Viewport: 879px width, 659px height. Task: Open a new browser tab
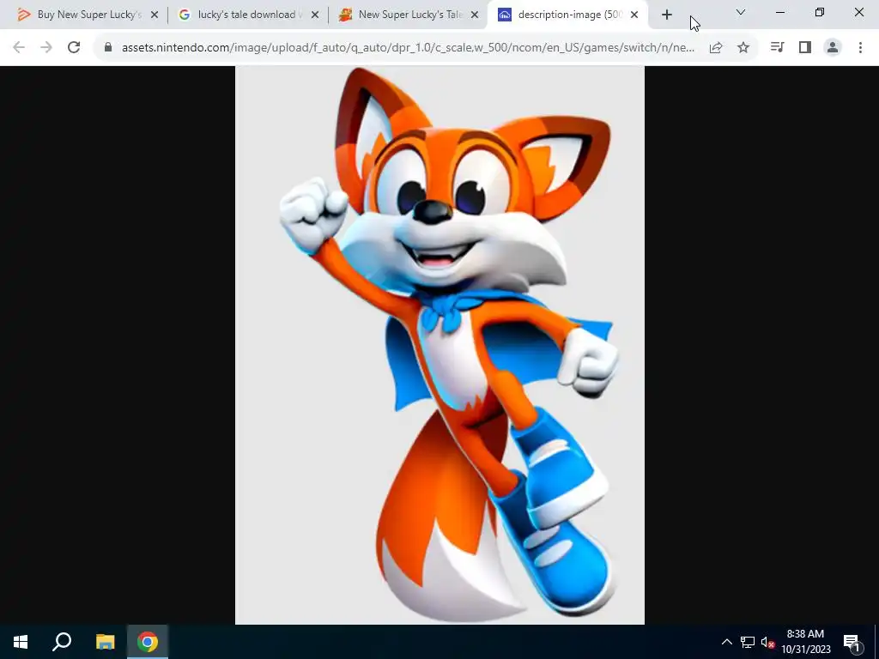(x=666, y=15)
